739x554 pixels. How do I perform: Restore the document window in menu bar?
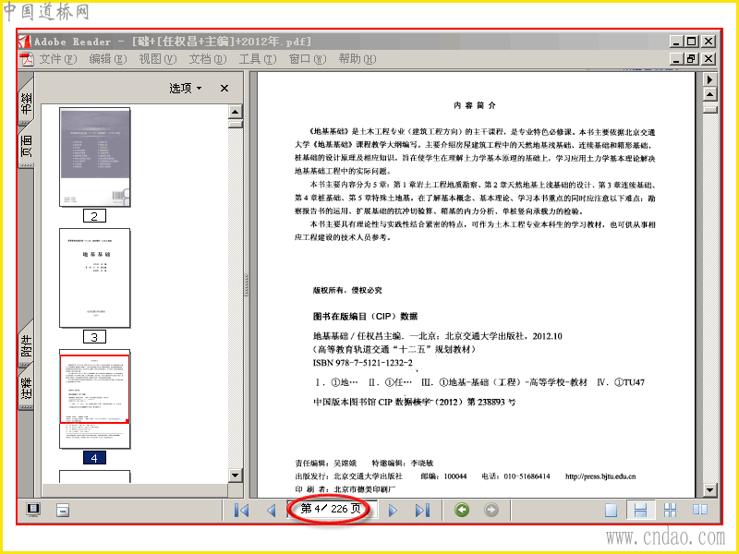click(692, 59)
